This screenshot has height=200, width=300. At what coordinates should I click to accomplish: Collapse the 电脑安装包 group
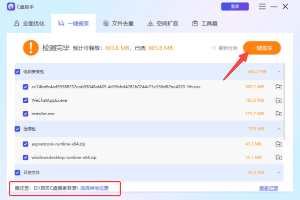coord(279,72)
